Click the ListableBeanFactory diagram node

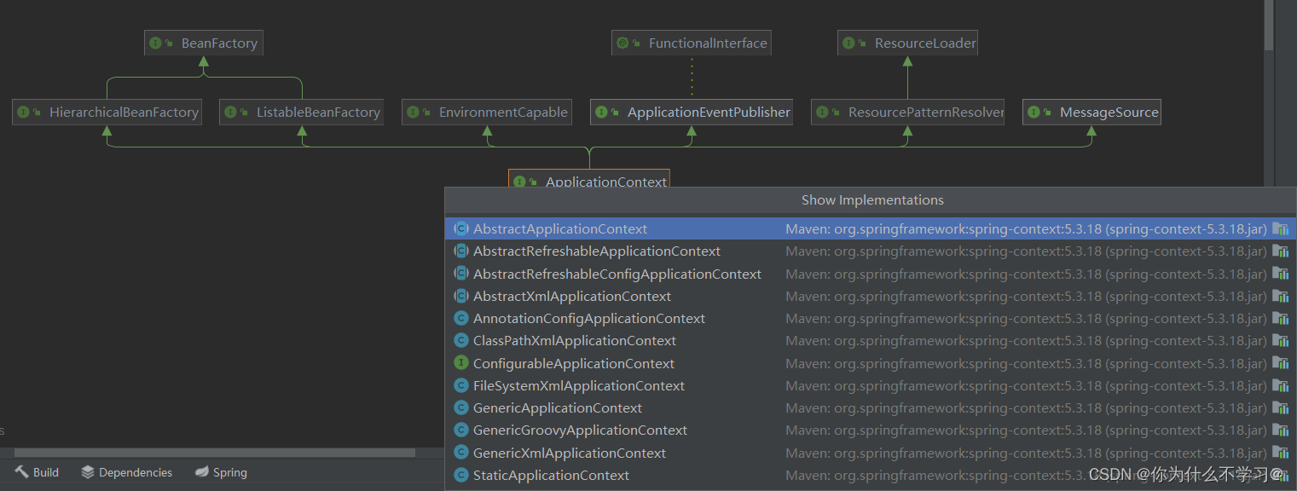(301, 113)
